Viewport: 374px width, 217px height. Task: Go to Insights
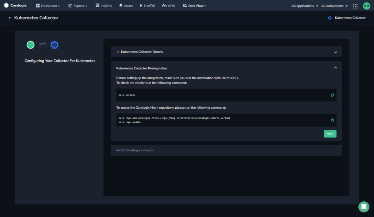pyautogui.click(x=104, y=5)
